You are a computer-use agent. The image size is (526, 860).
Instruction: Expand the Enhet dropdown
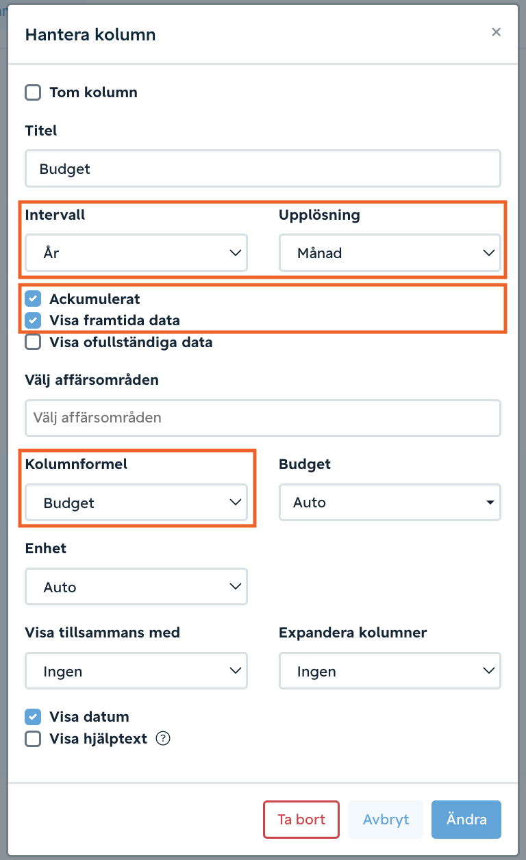click(136, 587)
